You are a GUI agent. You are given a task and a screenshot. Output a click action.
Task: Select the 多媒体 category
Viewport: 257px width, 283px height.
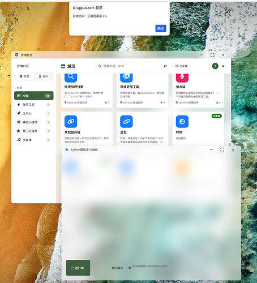point(34,140)
